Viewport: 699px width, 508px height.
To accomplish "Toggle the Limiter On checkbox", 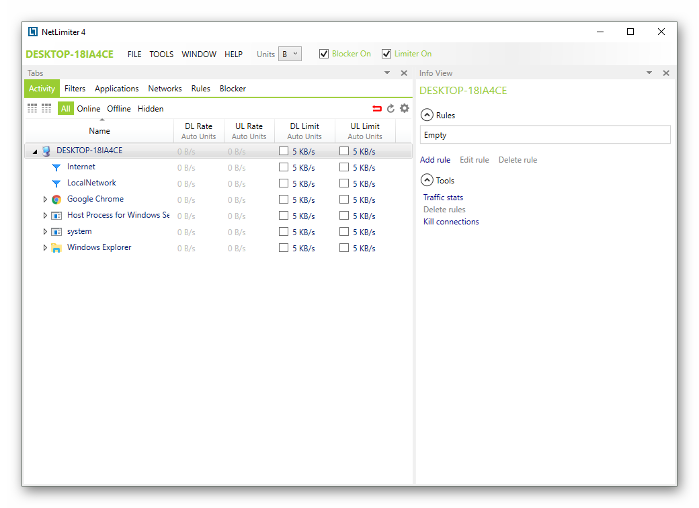I will pos(386,54).
